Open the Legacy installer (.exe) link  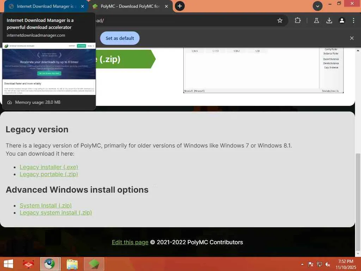point(49,167)
